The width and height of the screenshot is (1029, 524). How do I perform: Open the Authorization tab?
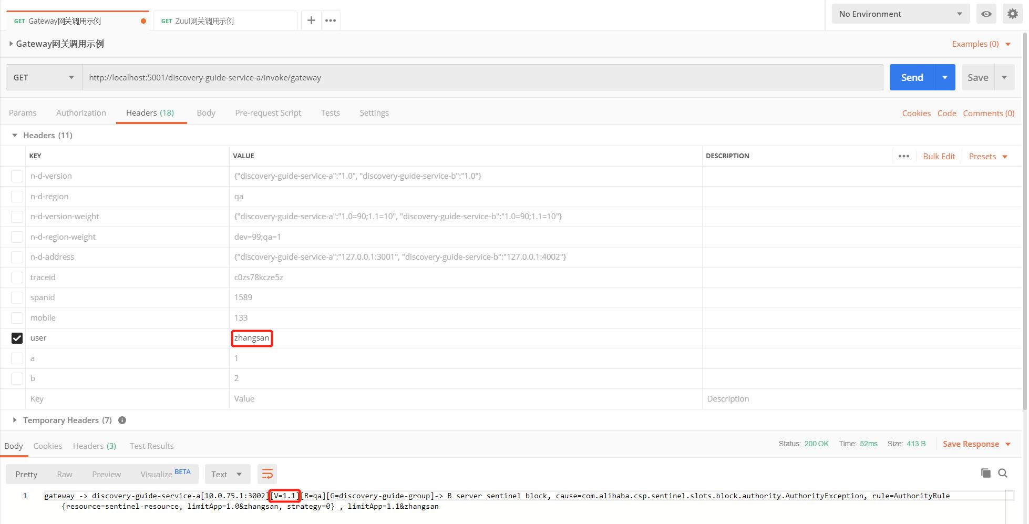81,113
